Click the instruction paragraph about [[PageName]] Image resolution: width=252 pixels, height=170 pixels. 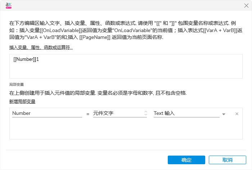point(126,30)
